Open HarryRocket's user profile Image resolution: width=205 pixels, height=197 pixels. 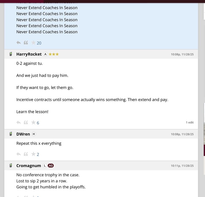(x=29, y=54)
